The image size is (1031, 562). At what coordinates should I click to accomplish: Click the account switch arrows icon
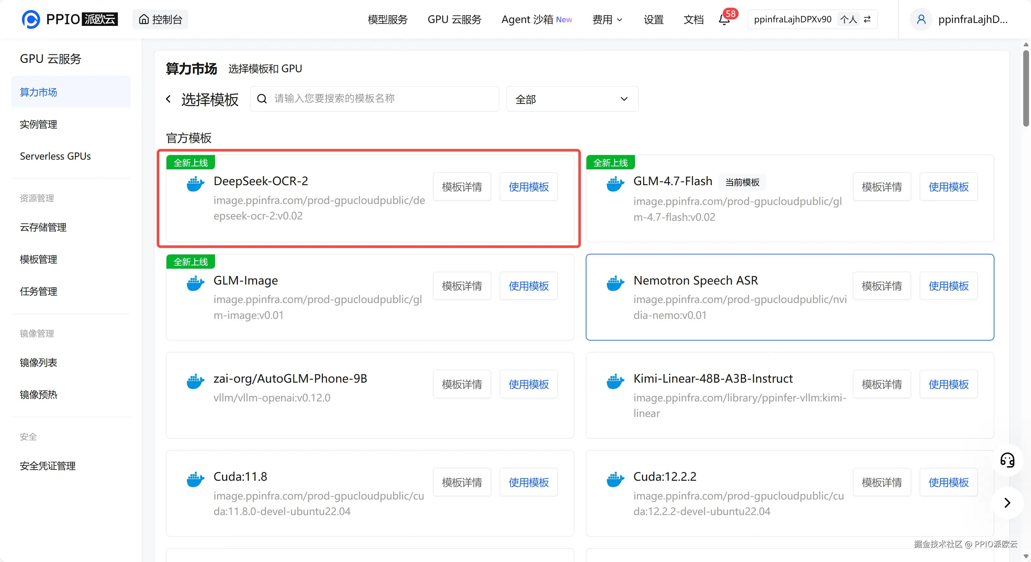[867, 19]
